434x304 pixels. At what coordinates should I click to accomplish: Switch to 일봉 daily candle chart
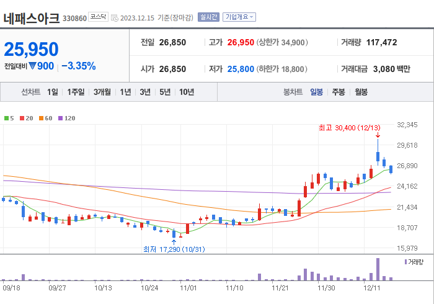(x=316, y=92)
